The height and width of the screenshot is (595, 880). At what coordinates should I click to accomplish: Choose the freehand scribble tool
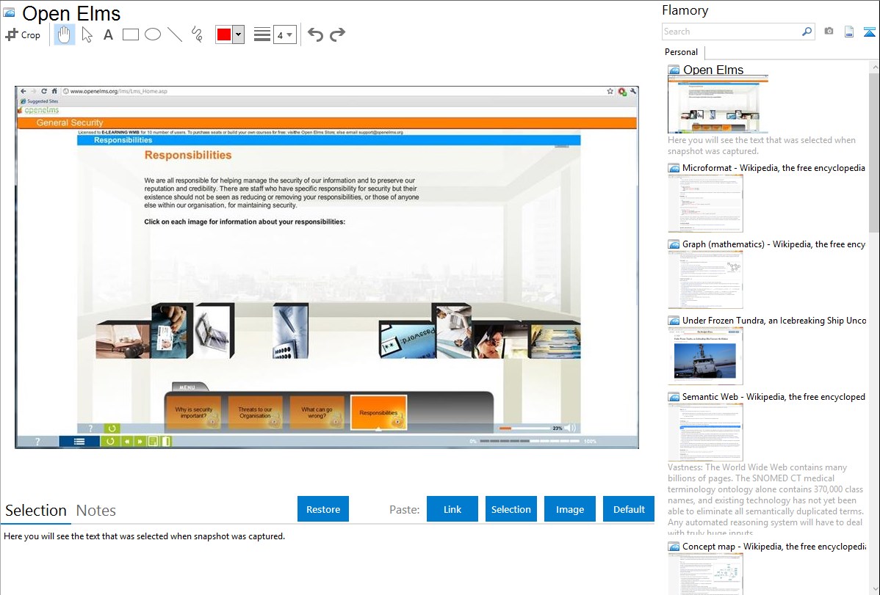click(197, 34)
